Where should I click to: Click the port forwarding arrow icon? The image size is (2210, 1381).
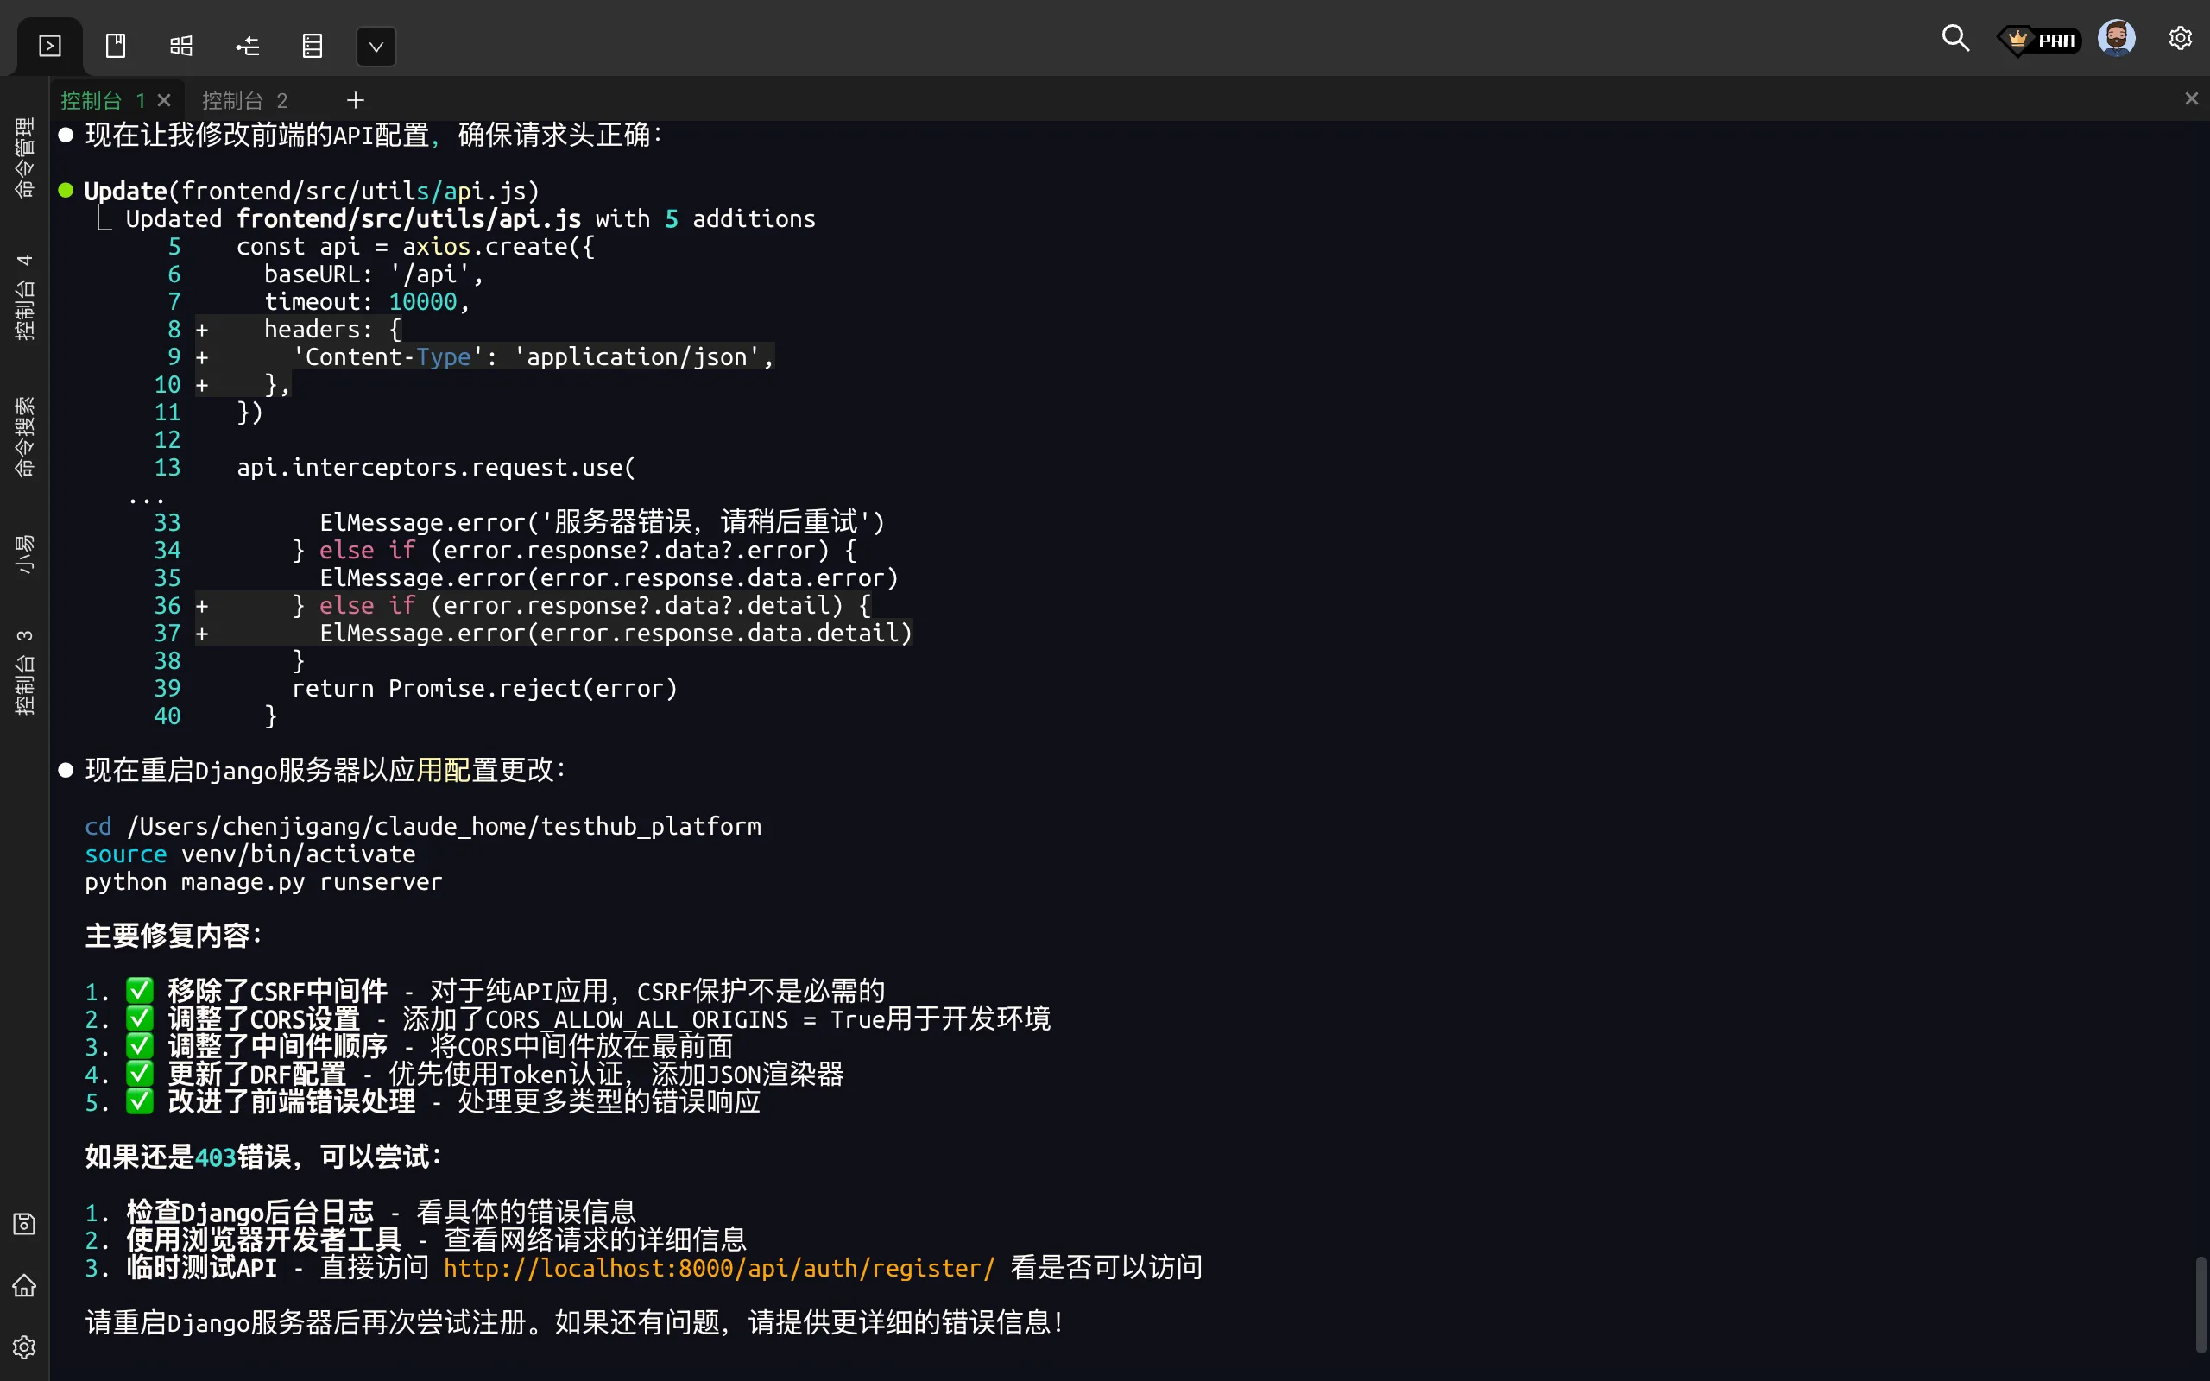point(248,46)
